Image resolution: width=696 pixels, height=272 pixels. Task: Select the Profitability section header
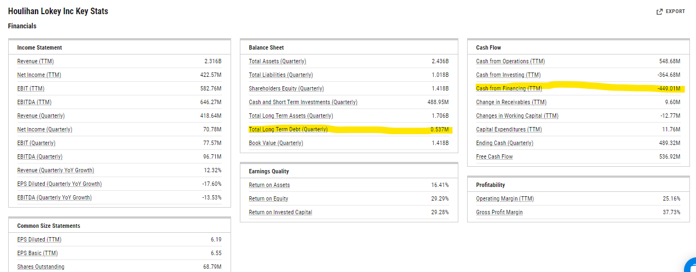click(490, 185)
